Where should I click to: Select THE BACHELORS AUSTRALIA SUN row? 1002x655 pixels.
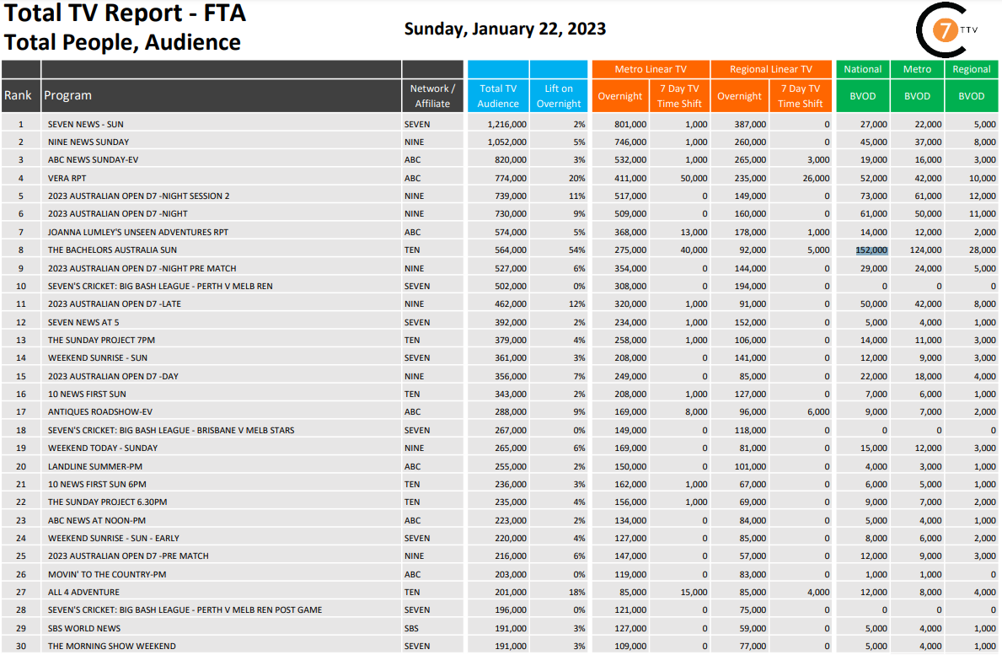pyautogui.click(x=112, y=250)
